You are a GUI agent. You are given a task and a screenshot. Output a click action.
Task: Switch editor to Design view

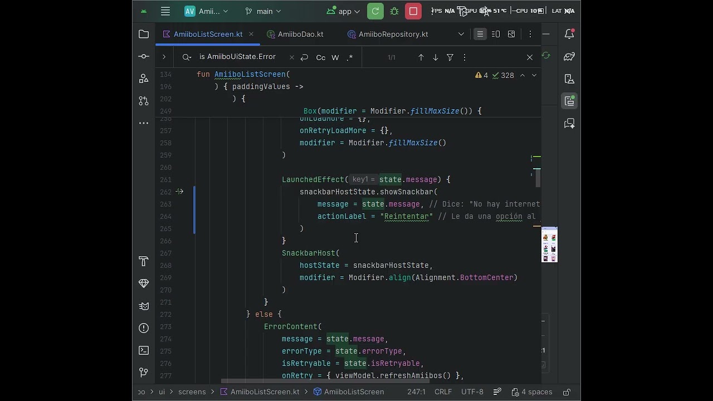pyautogui.click(x=511, y=34)
